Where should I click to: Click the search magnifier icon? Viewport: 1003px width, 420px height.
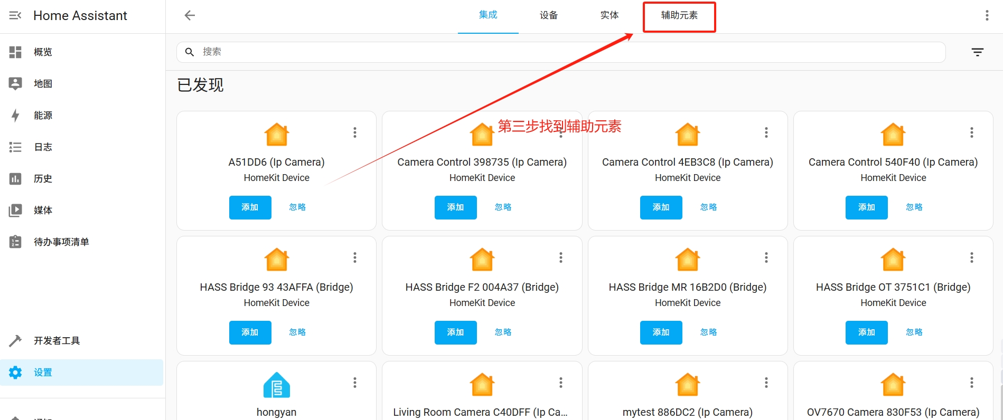[x=190, y=52]
